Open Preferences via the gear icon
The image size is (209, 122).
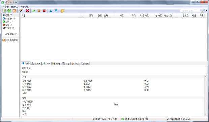pos(62,11)
